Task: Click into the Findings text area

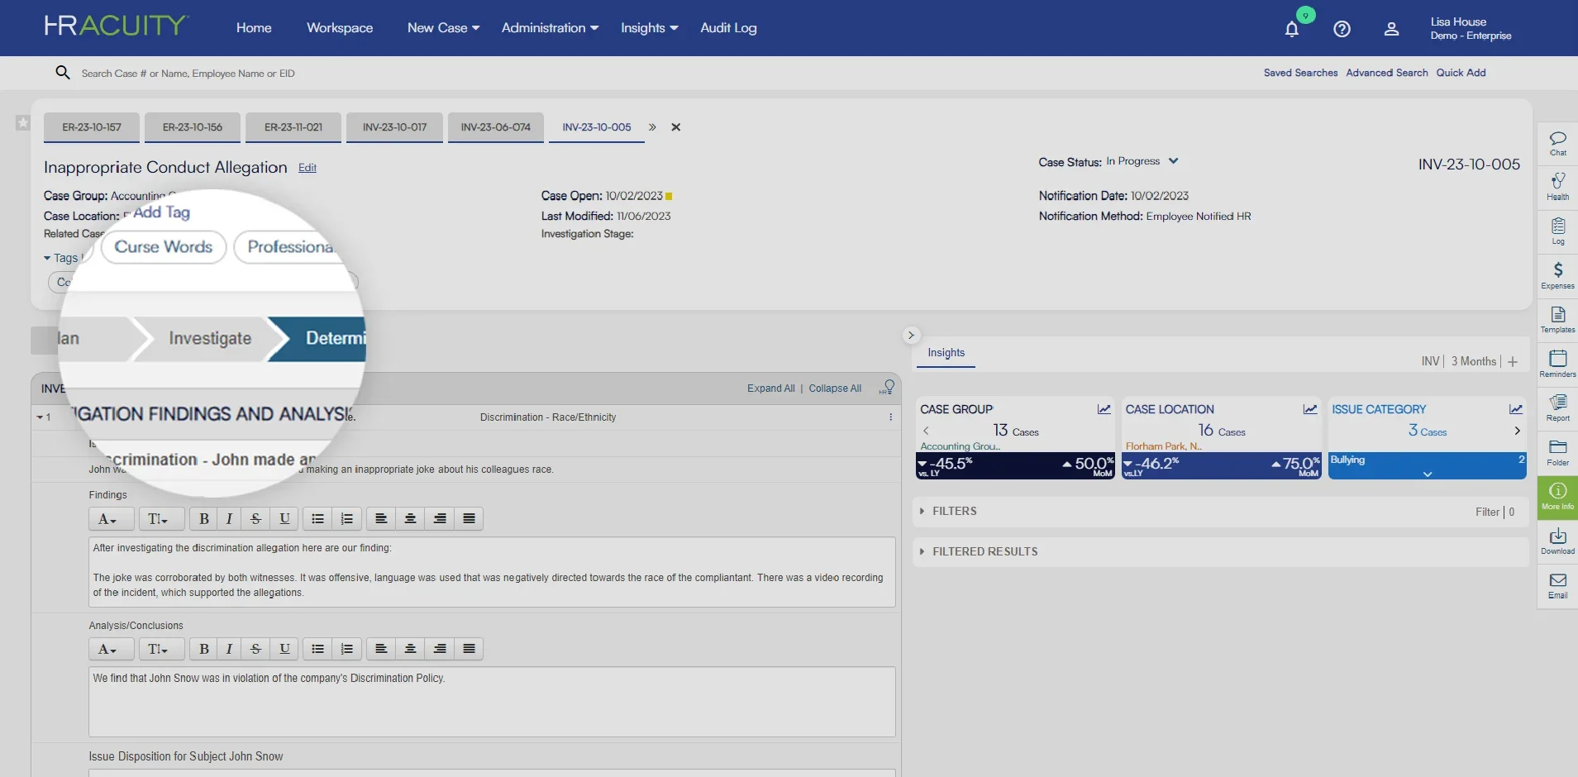Action: 492,572
